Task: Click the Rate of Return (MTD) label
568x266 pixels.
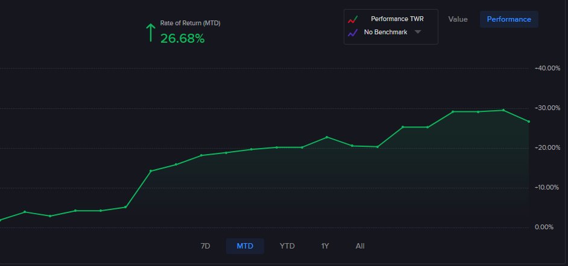Action: [x=190, y=23]
